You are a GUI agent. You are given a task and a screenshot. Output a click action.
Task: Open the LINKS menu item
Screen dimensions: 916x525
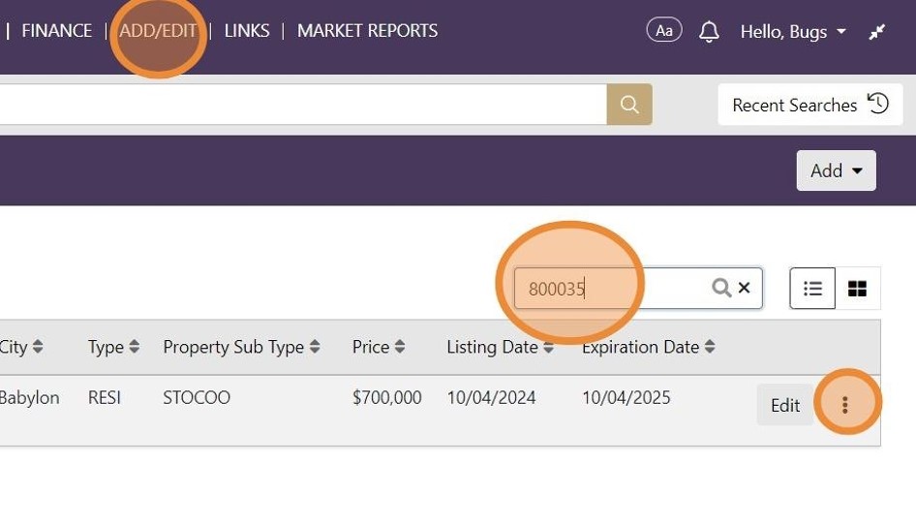coord(247,31)
